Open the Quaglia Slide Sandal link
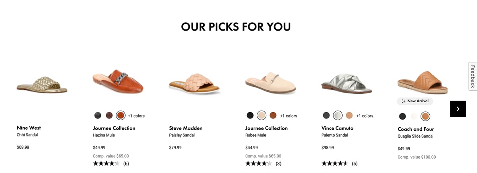The height and width of the screenshot is (173, 477). click(x=415, y=136)
